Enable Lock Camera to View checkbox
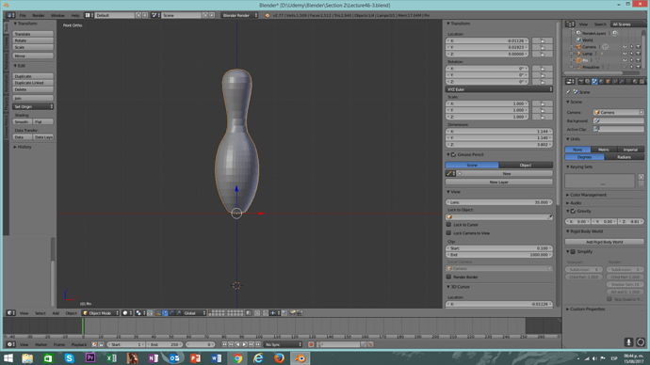Image resolution: width=650 pixels, height=365 pixels. (448, 233)
